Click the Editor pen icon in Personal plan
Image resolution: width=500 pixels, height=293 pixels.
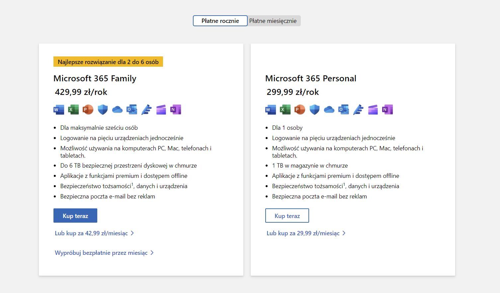tap(358, 110)
